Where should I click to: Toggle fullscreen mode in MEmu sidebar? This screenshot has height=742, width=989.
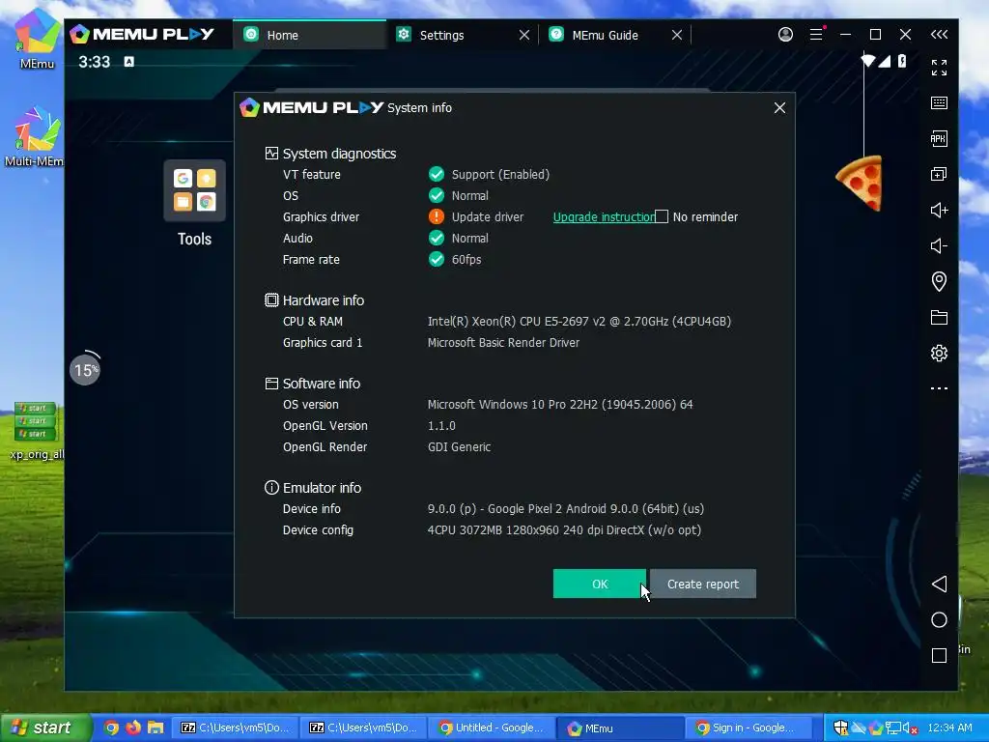pyautogui.click(x=939, y=68)
